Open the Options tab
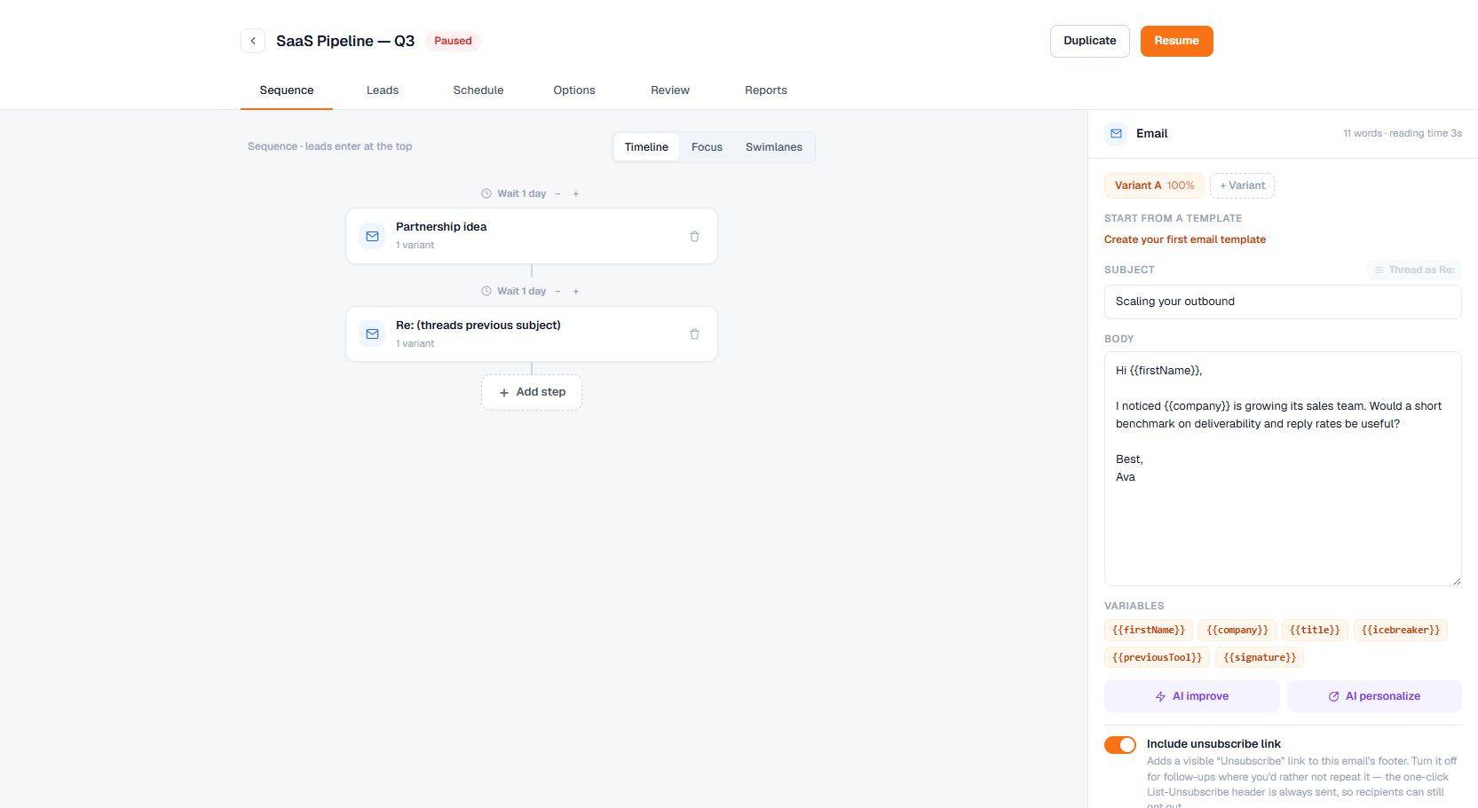This screenshot has height=808, width=1478. coord(574,90)
